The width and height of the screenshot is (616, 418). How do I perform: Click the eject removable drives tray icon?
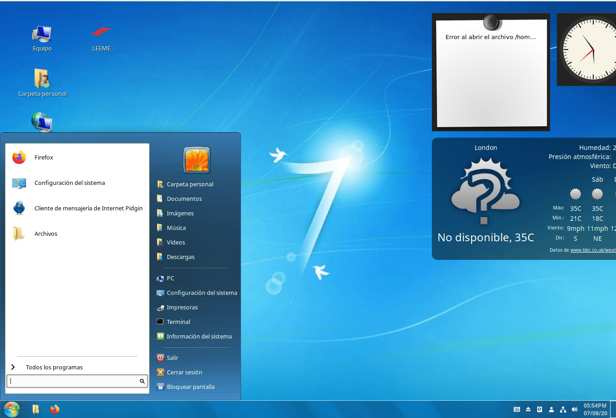[x=528, y=409]
